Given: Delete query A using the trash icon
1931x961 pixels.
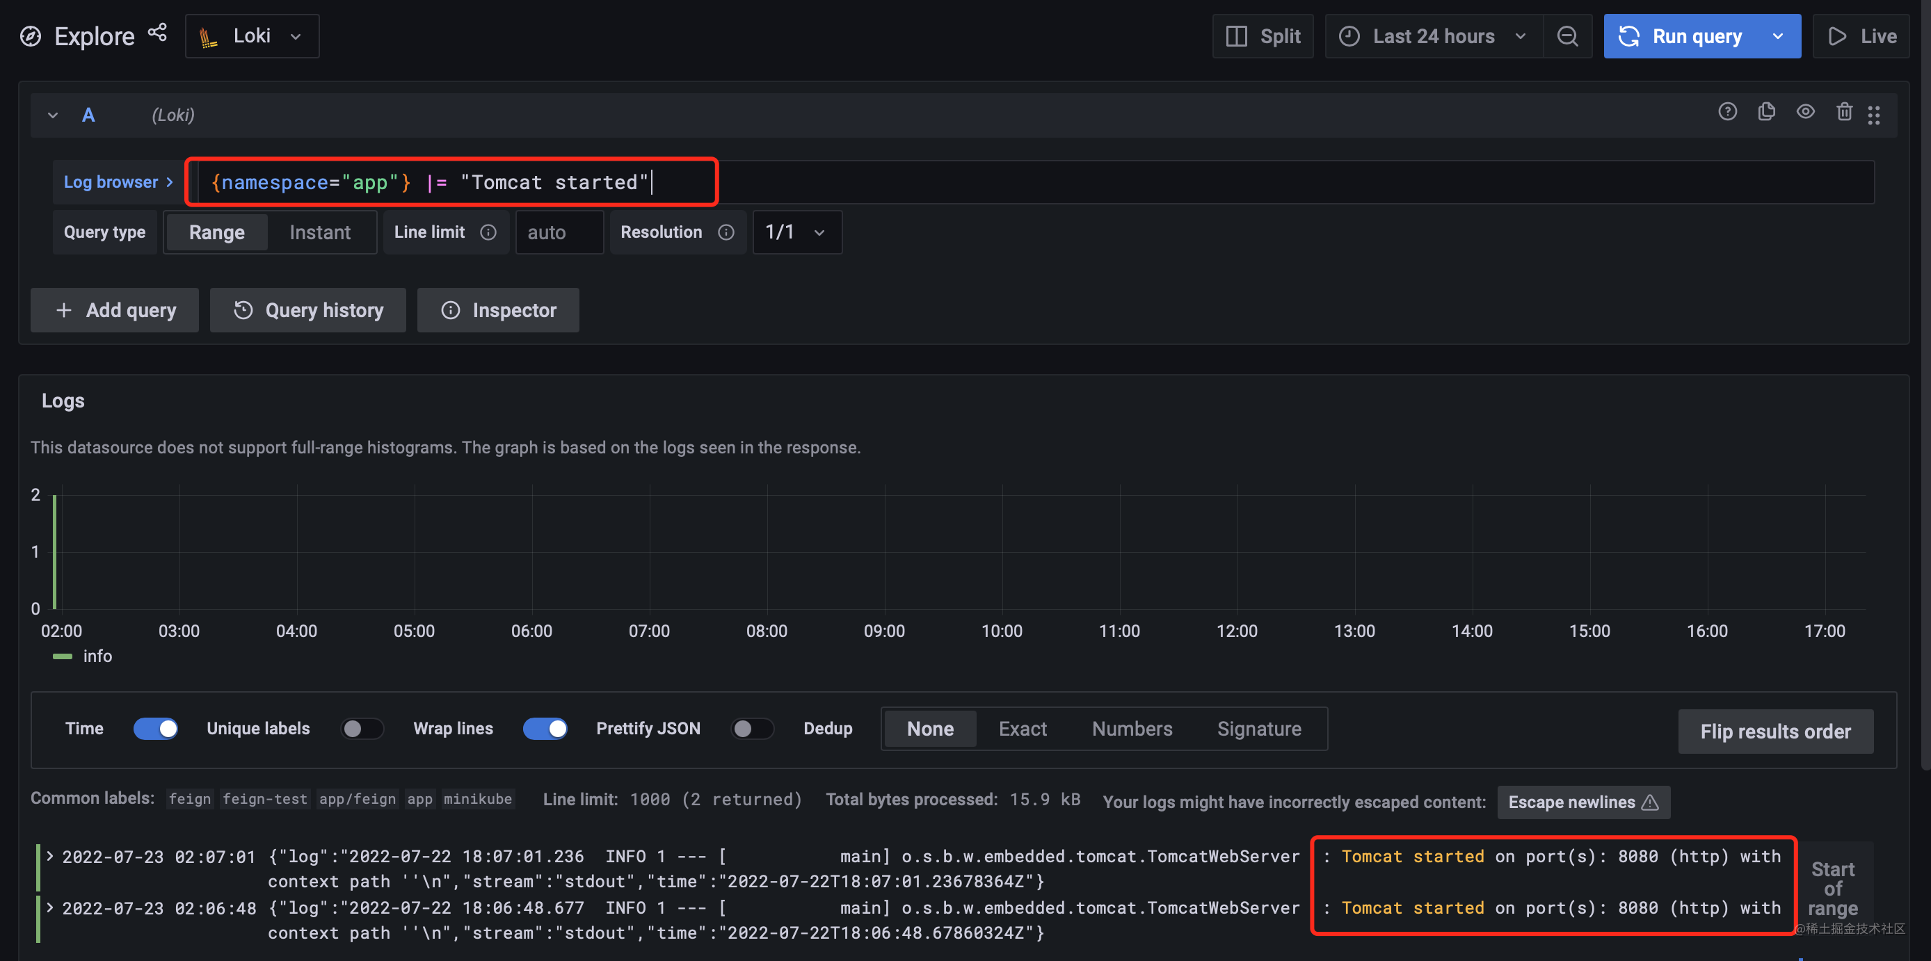Looking at the screenshot, I should tap(1845, 112).
